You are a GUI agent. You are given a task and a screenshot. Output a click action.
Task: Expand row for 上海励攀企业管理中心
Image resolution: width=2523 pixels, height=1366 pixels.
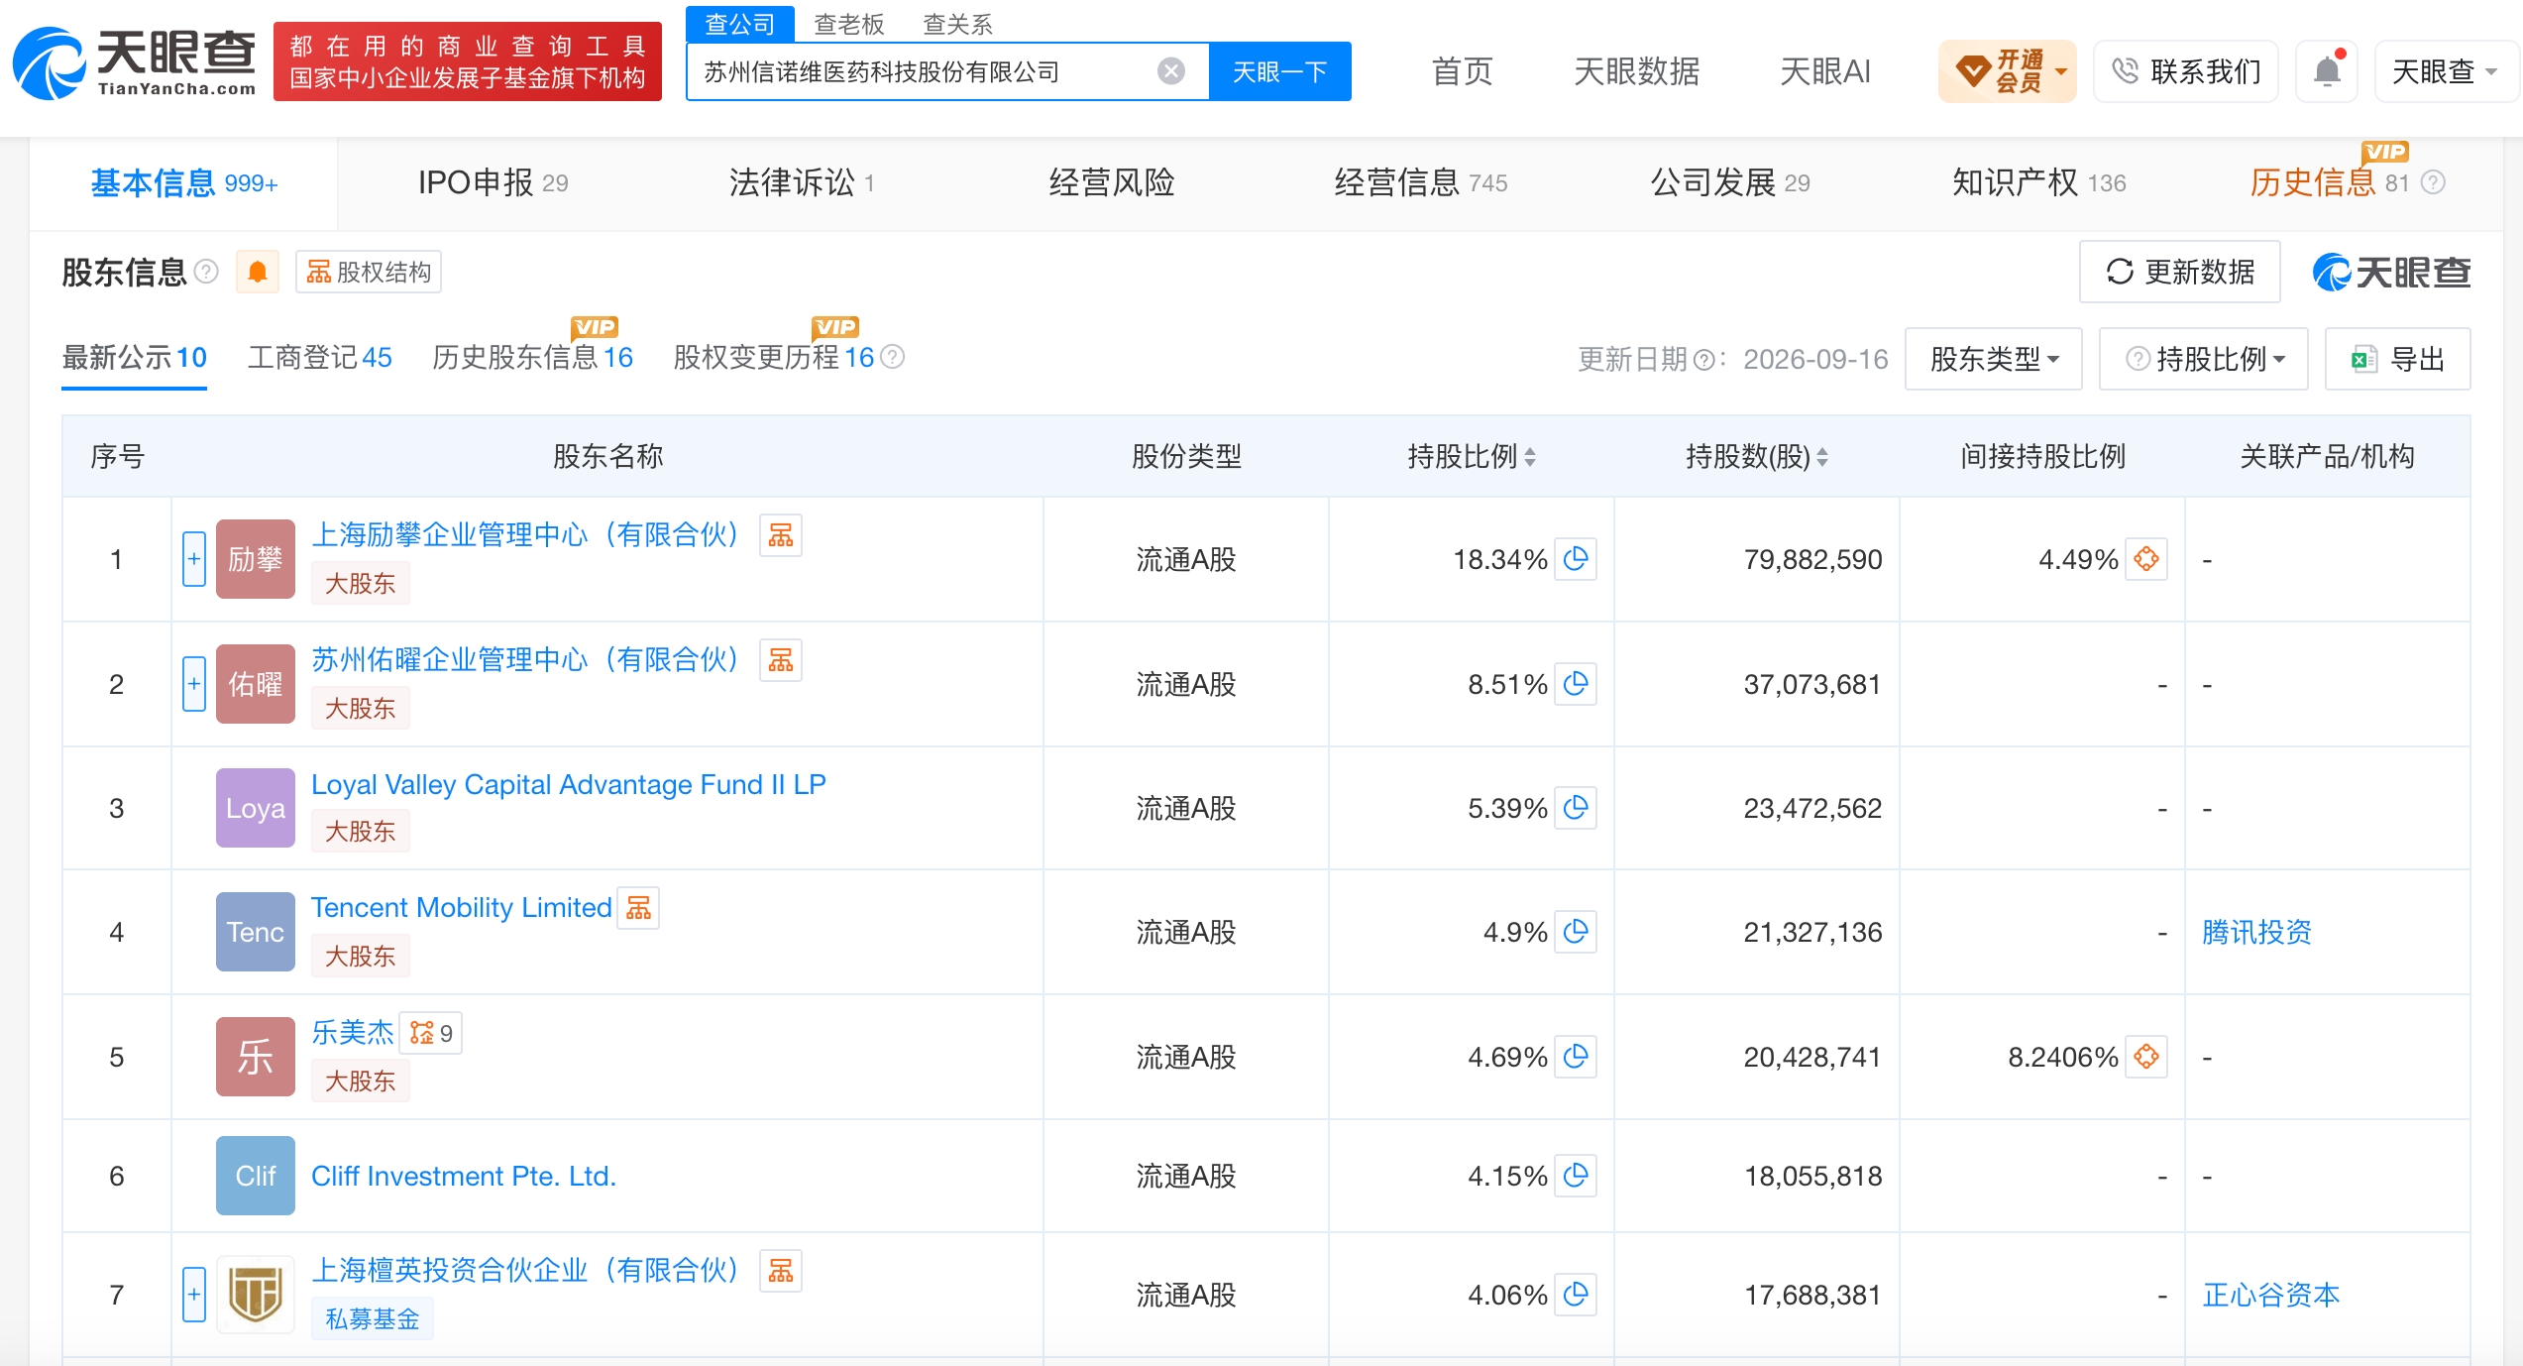[x=194, y=559]
